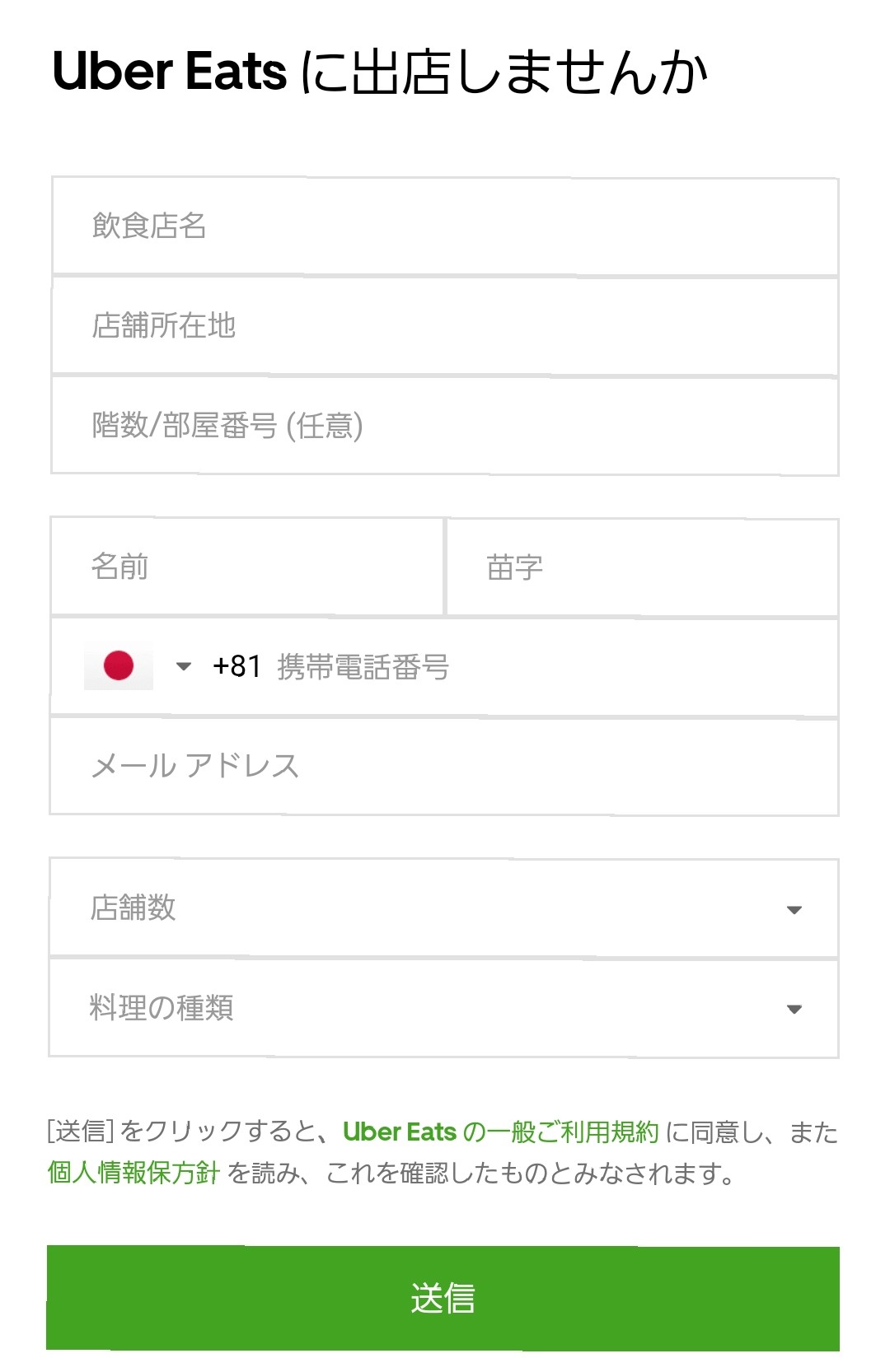Select the メール アドレス field
Image resolution: width=890 pixels, height=1358 pixels.
[x=444, y=767]
